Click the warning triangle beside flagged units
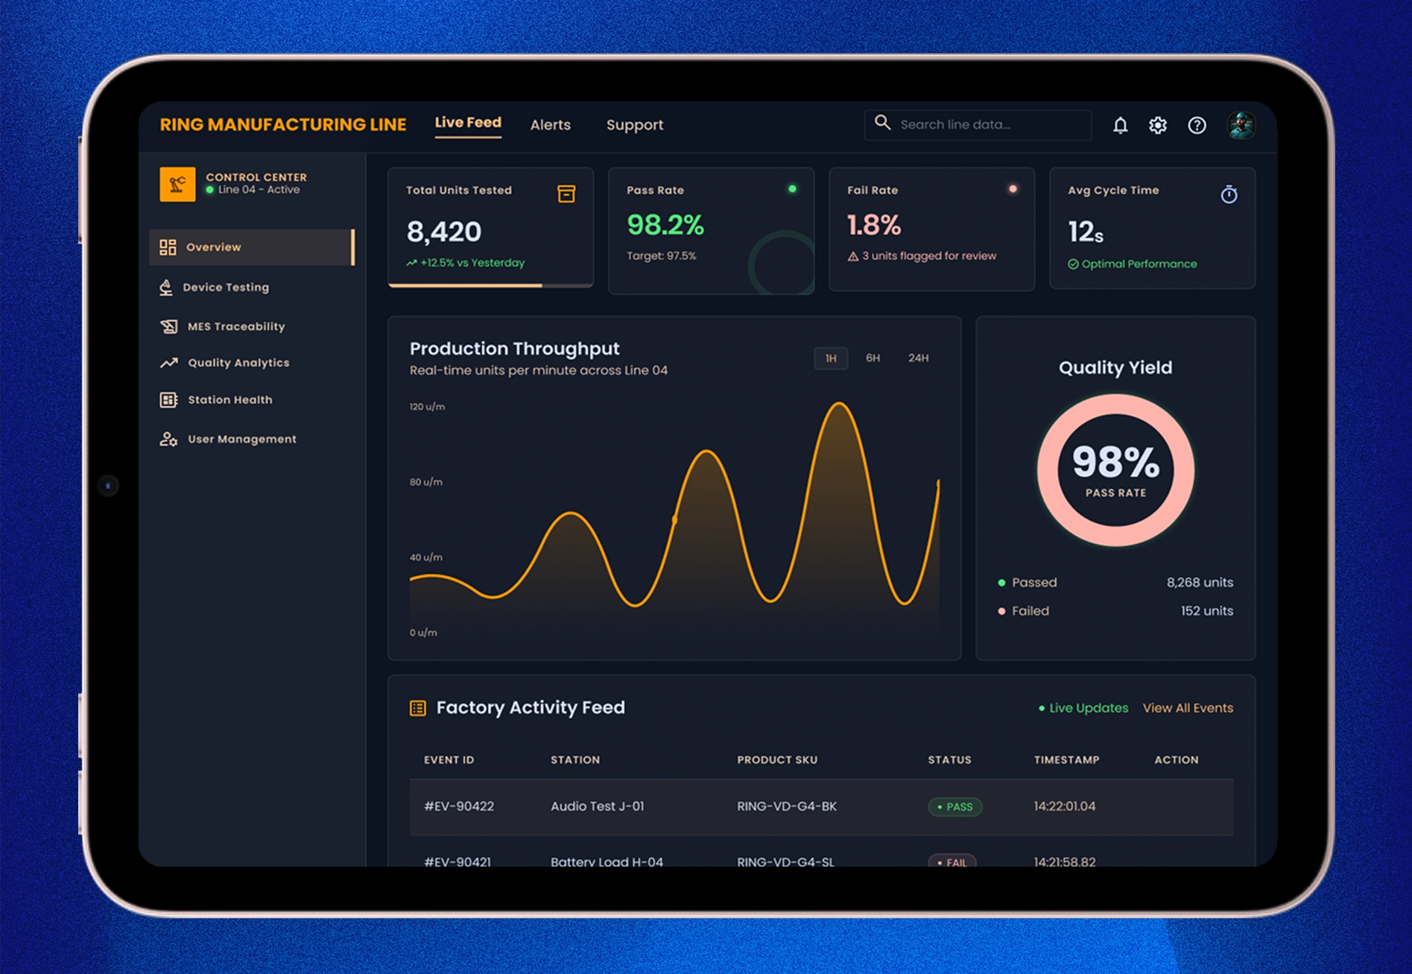1412x974 pixels. [x=853, y=256]
